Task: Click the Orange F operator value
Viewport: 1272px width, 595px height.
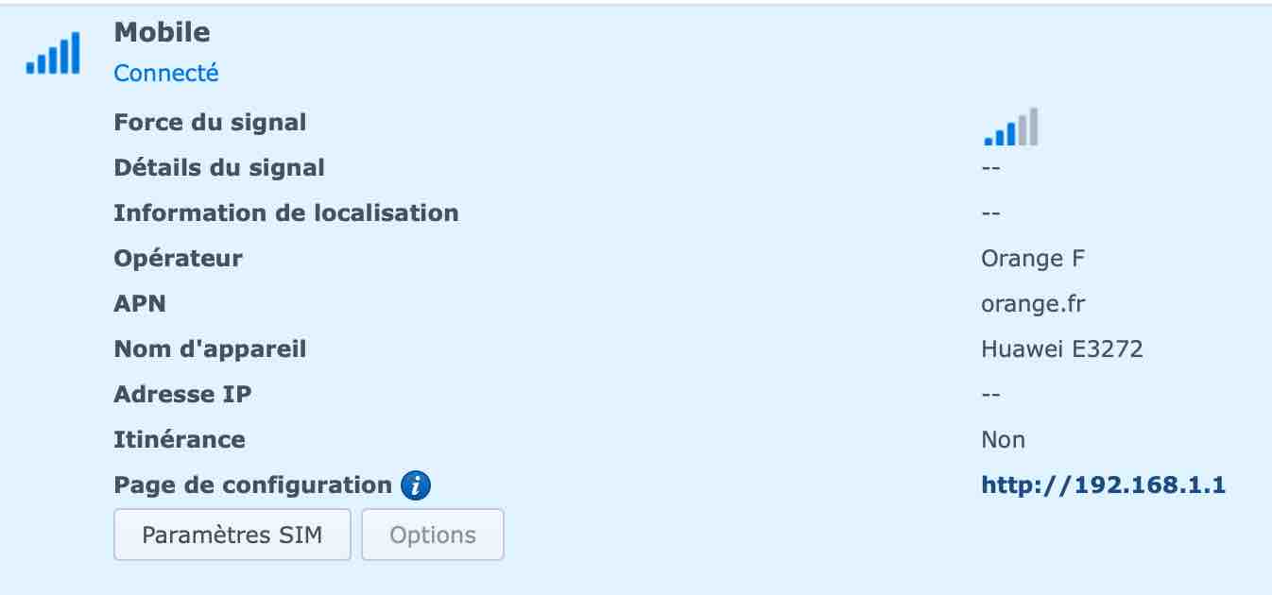Action: coord(1038,258)
